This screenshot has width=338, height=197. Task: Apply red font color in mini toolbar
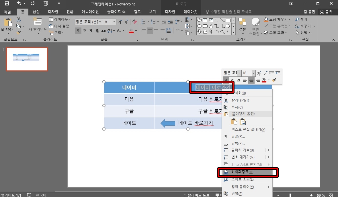[x=264, y=80]
